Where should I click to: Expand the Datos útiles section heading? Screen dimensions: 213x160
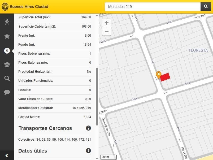coord(33,151)
